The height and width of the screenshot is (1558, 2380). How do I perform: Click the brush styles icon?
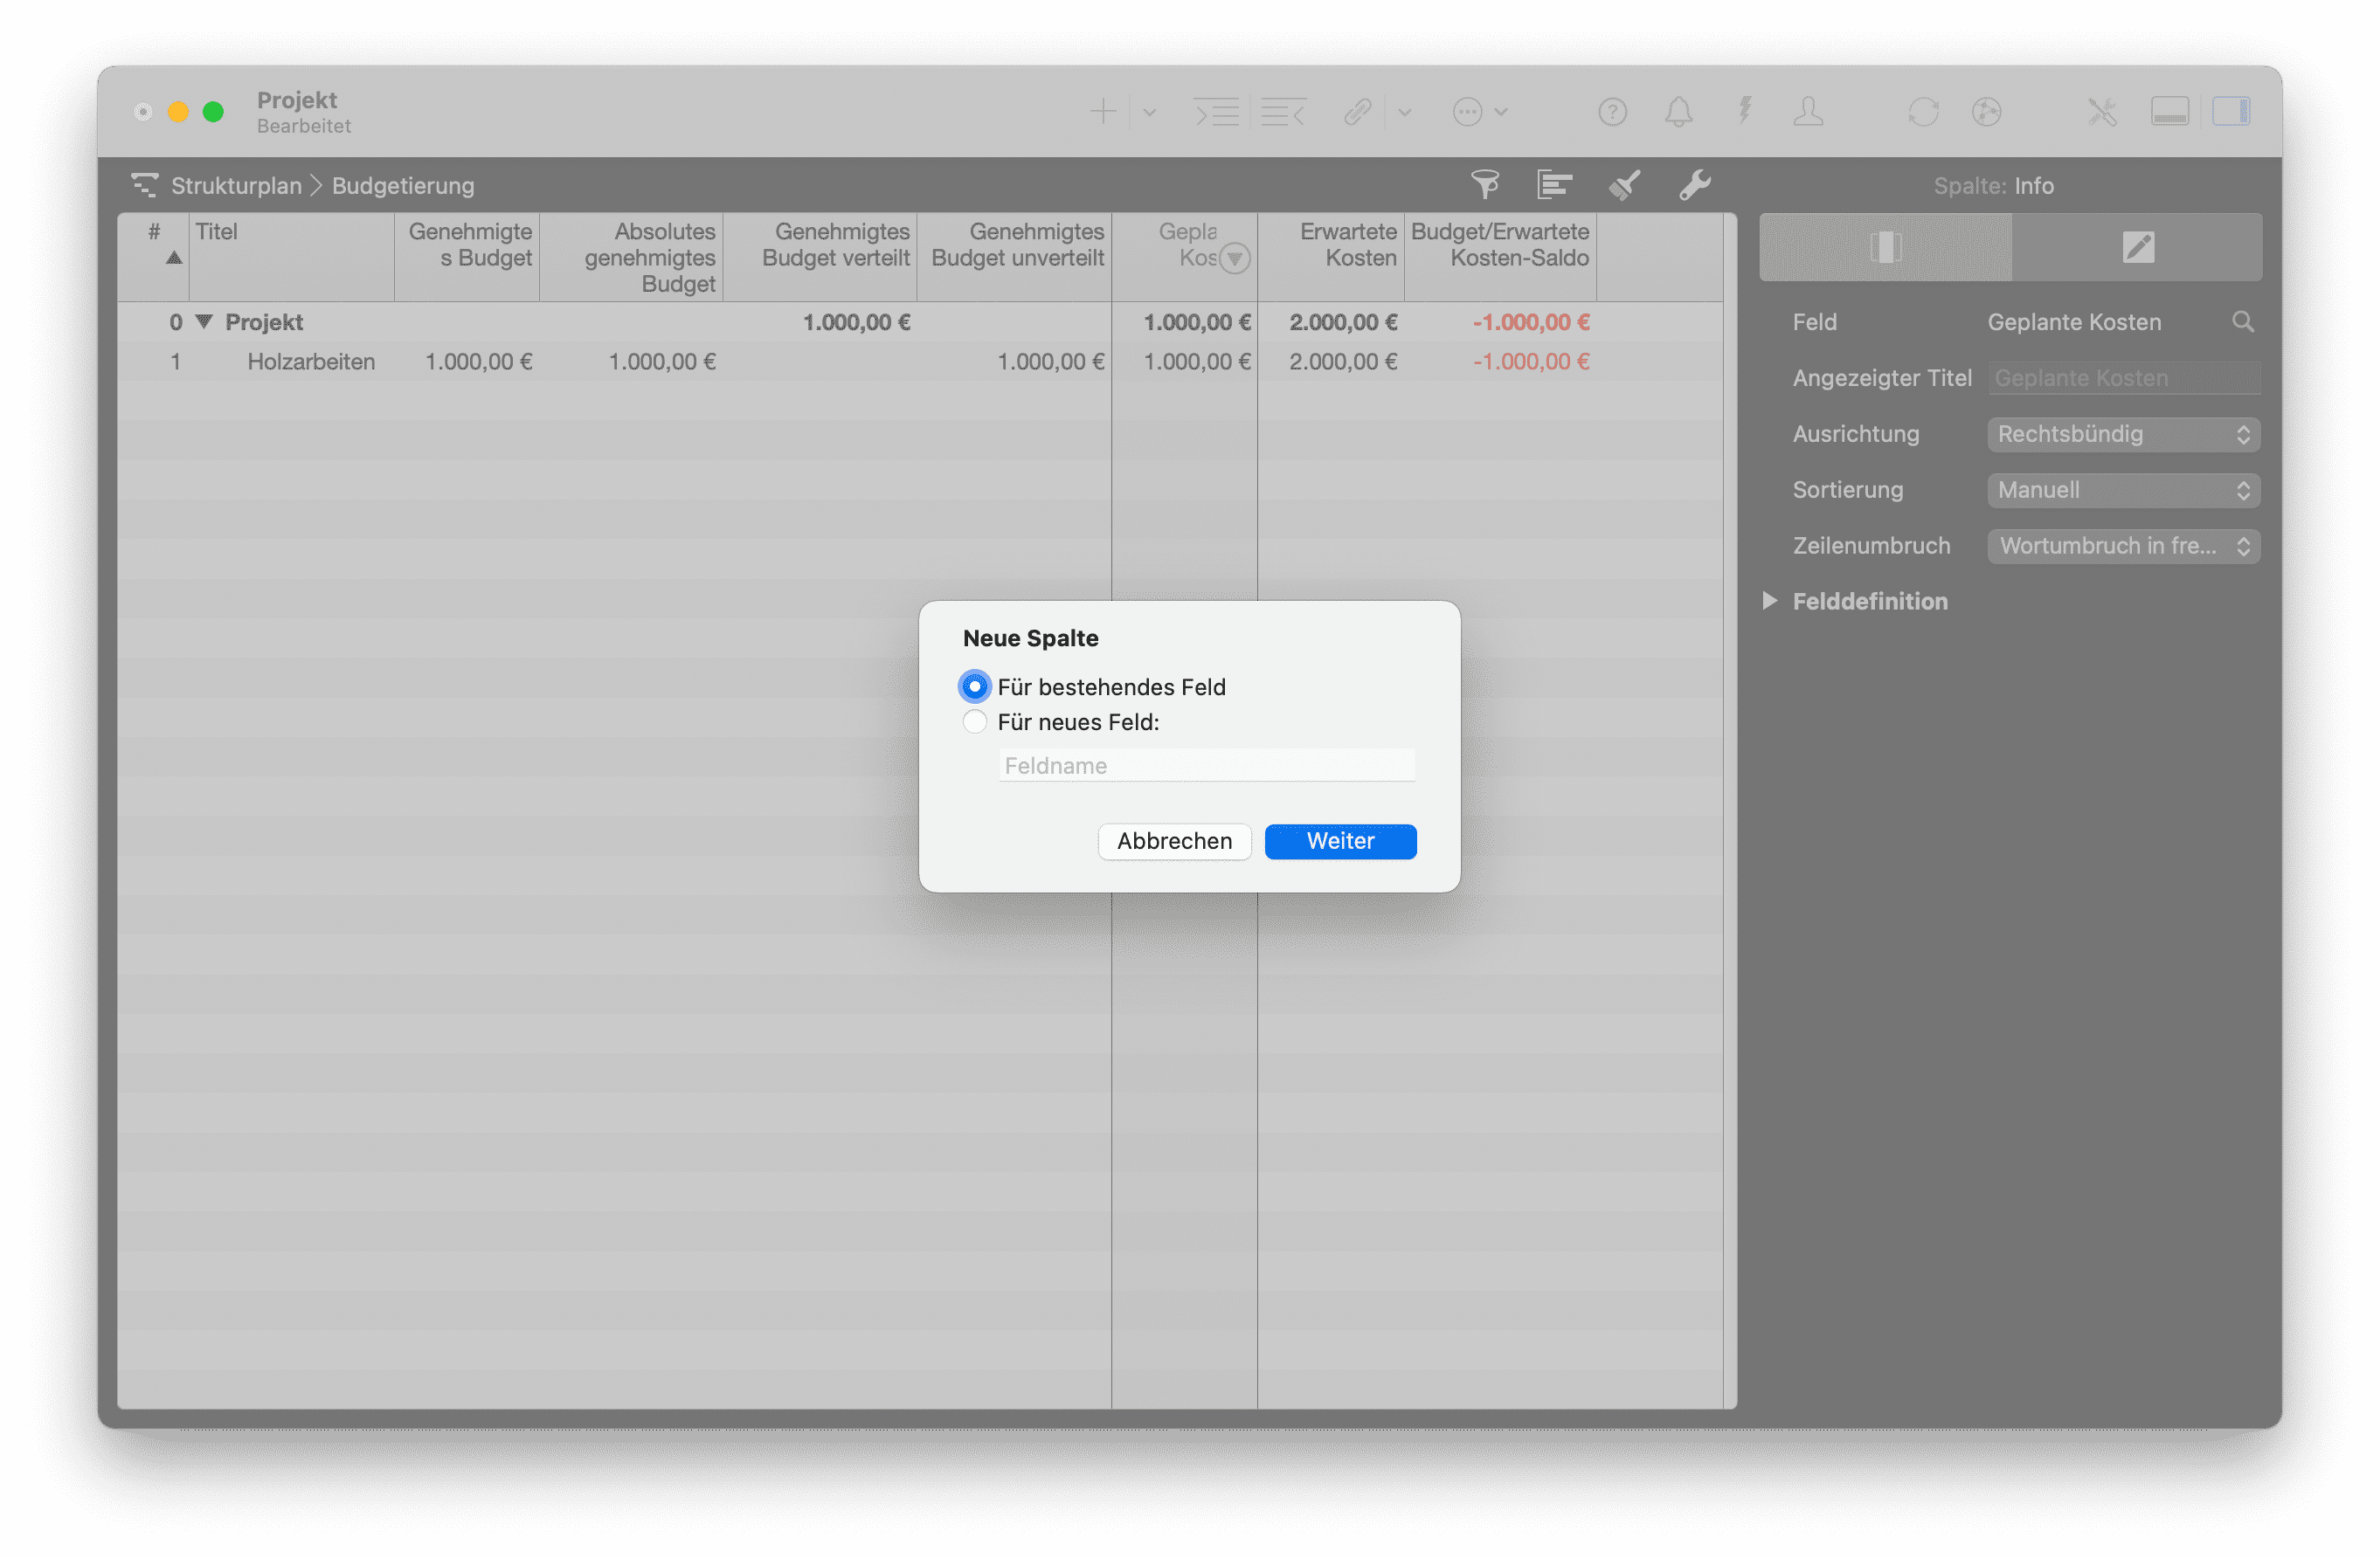click(x=1624, y=185)
